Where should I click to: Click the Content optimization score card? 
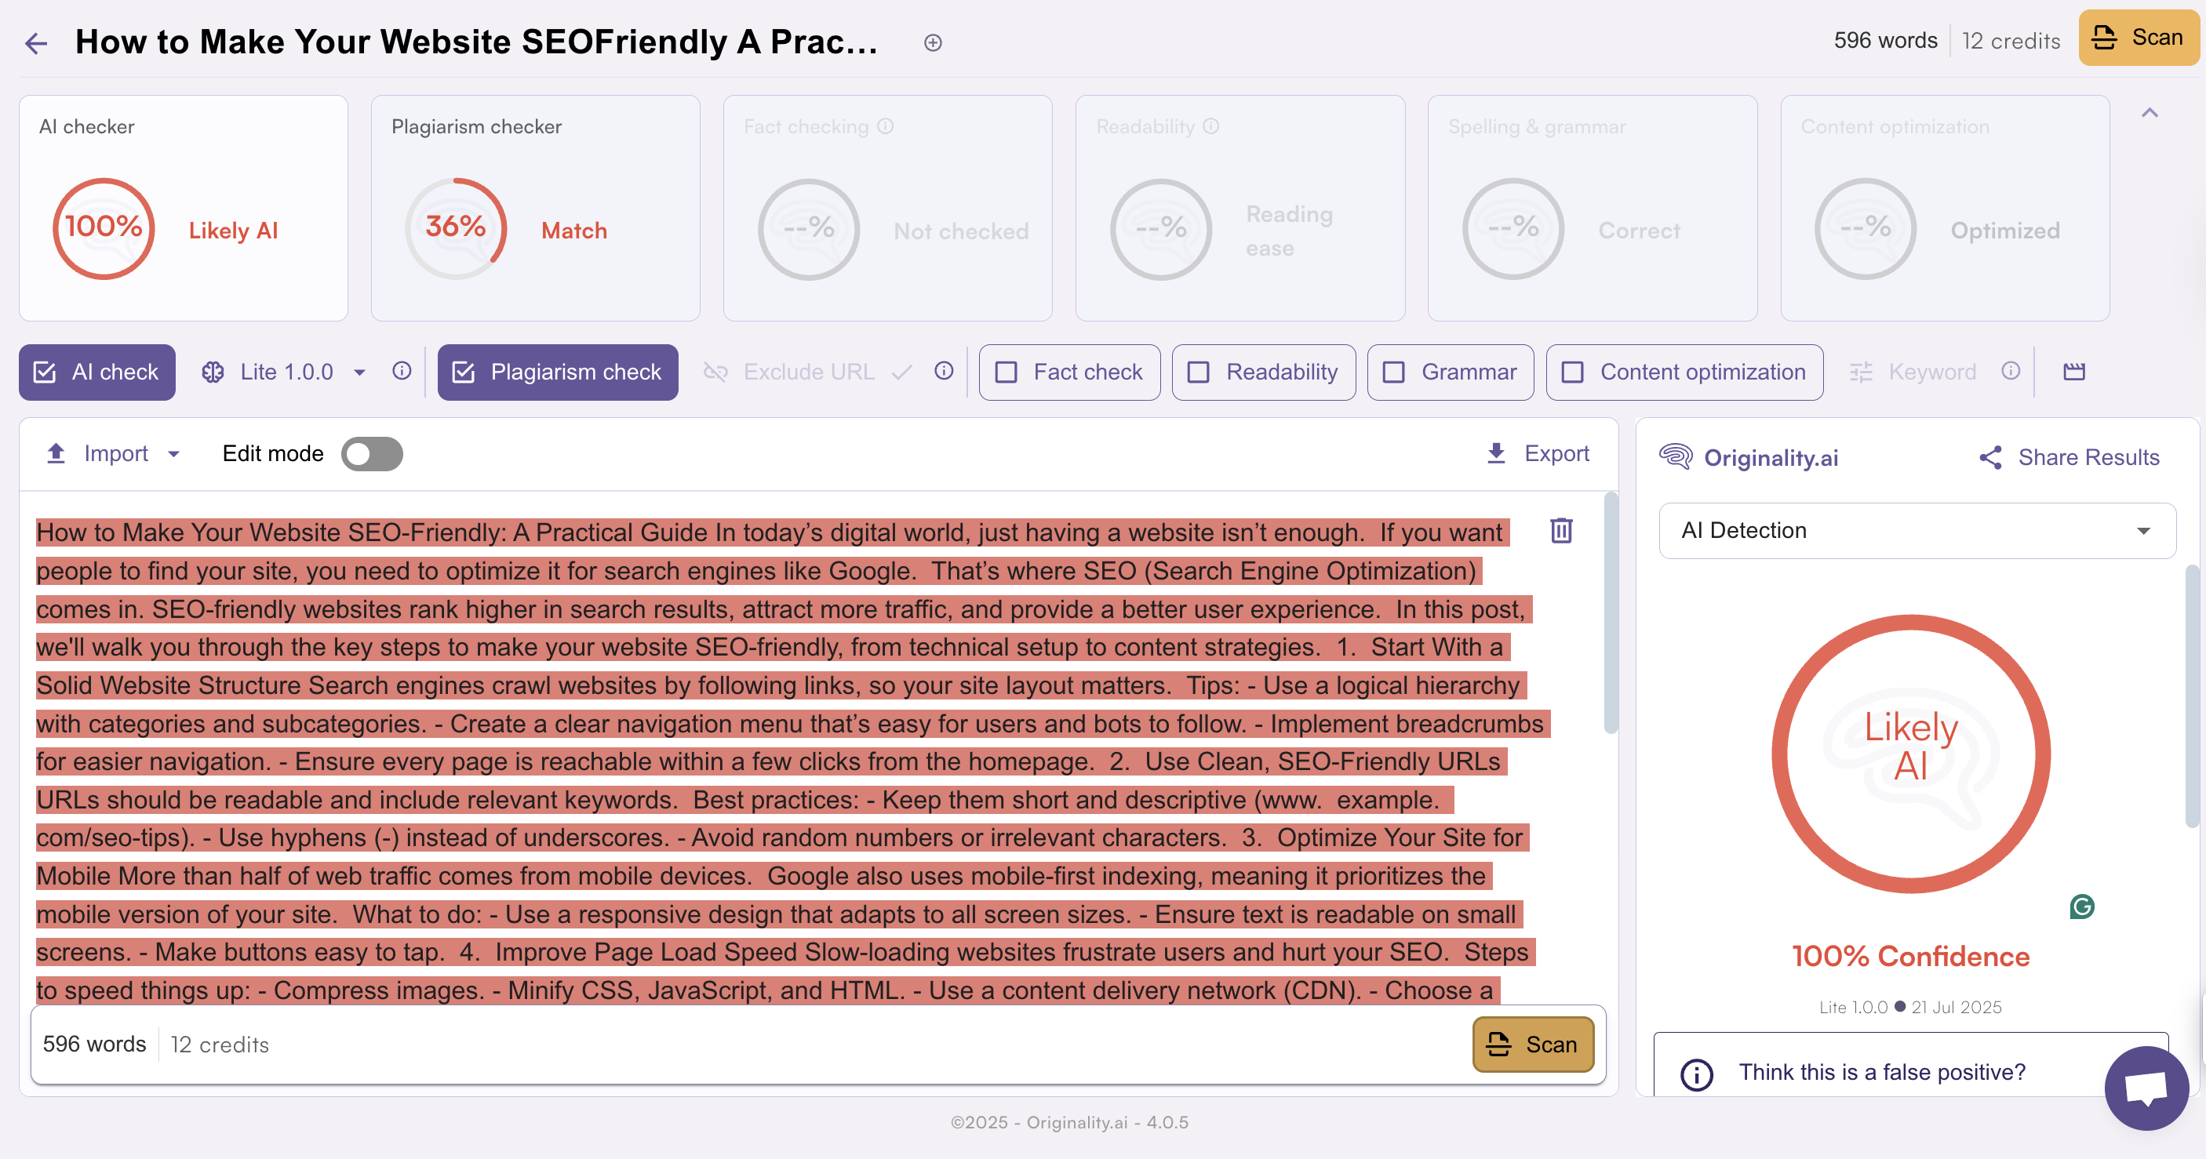tap(1945, 208)
